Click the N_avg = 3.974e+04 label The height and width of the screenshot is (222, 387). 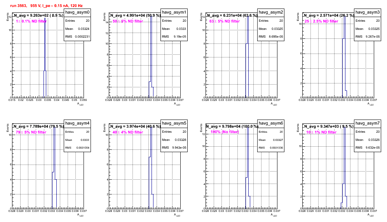click(135, 127)
